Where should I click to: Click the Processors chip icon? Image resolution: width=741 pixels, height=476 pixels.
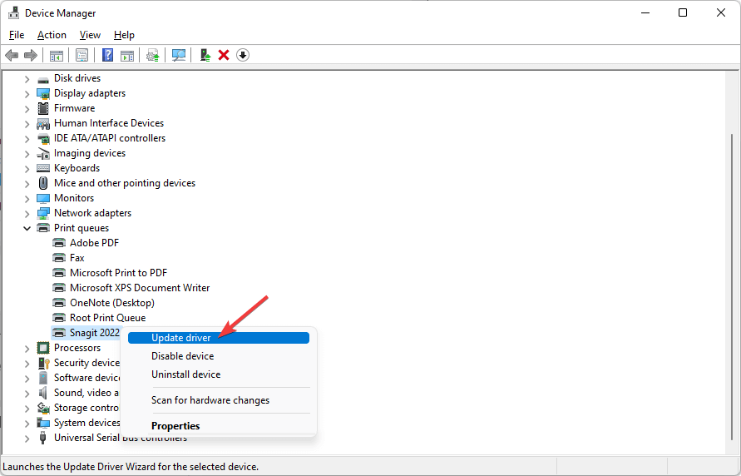(x=43, y=349)
